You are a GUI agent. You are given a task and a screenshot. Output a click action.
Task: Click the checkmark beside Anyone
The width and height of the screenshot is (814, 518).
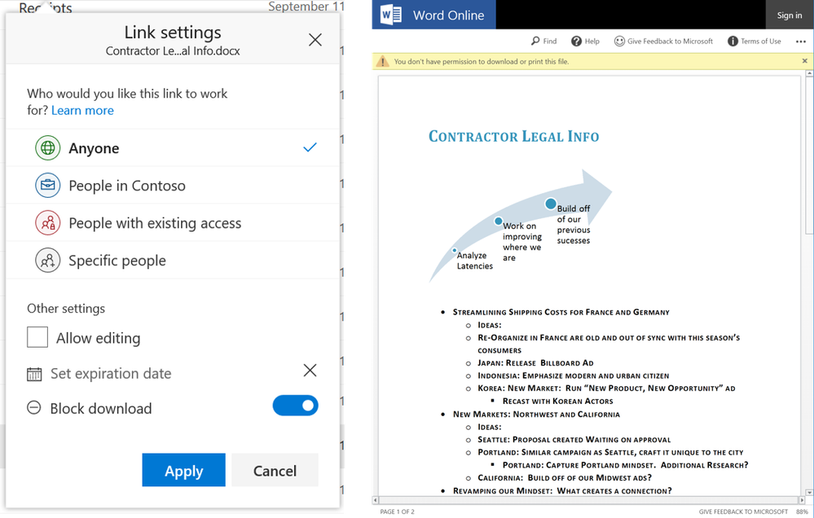pyautogui.click(x=310, y=147)
